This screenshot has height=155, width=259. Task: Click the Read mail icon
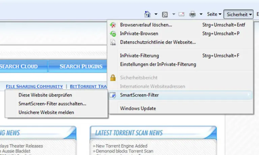click(x=181, y=14)
